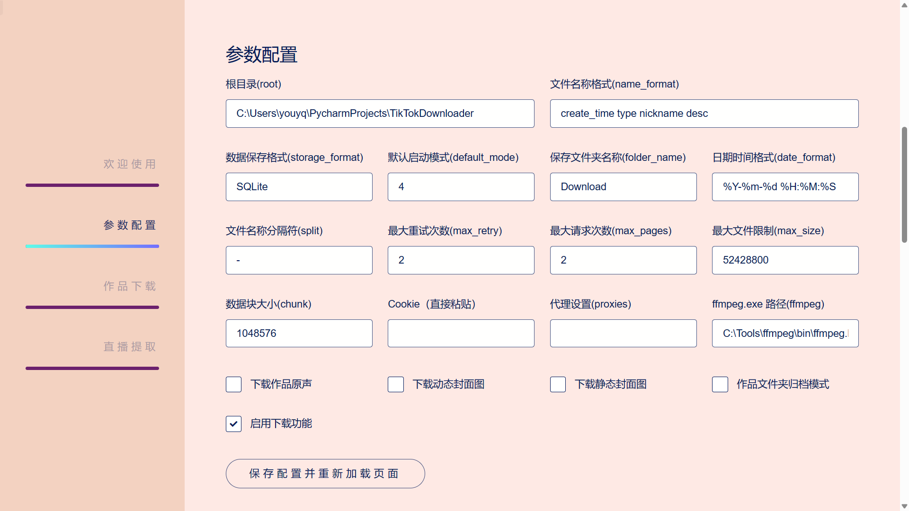Screen dimensions: 909x511
Task: Enable 下载动态封面图 checkbox
Action: pos(395,384)
